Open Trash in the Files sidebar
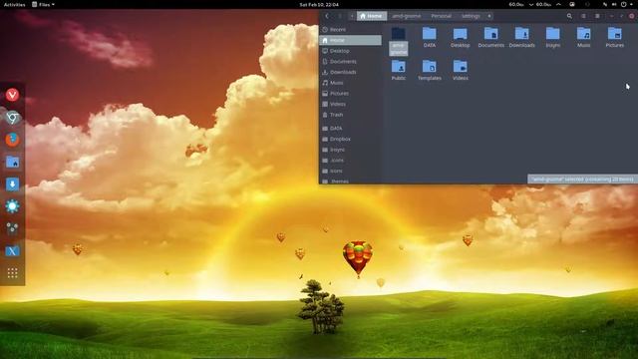 pos(350,115)
